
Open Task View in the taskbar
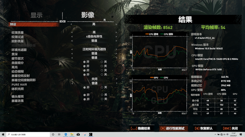coord(59,134)
